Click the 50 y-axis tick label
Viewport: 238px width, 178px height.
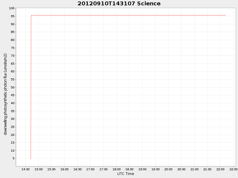(x=12, y=87)
